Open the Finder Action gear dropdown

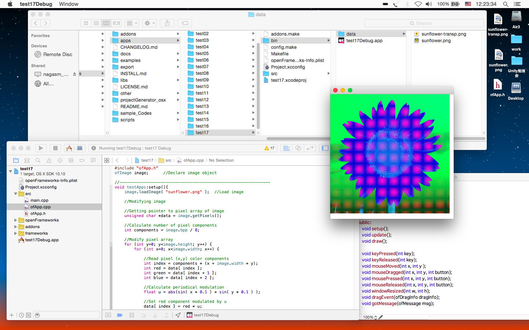point(150,23)
